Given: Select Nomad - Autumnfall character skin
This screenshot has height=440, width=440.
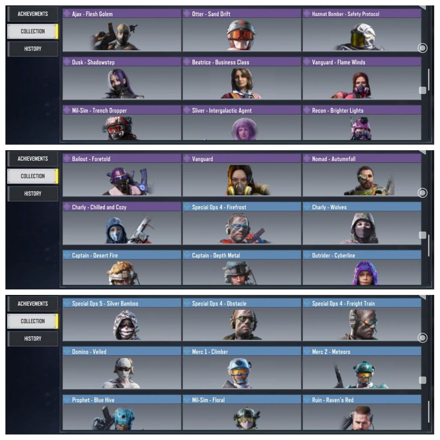Looking at the screenshot, I should 362,175.
